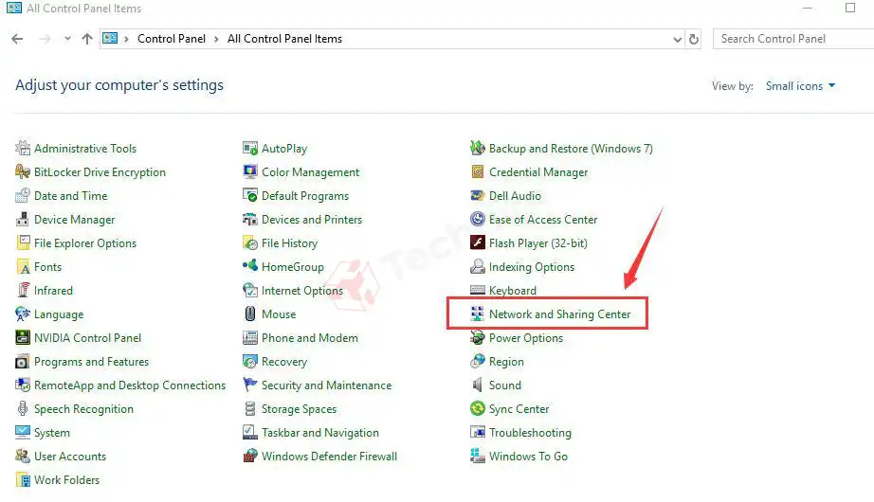Select All Control Panel Items breadcrumb
The height and width of the screenshot is (502, 874).
284,39
